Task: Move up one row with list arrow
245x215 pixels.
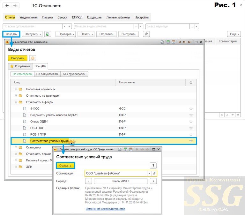Action: point(227,115)
